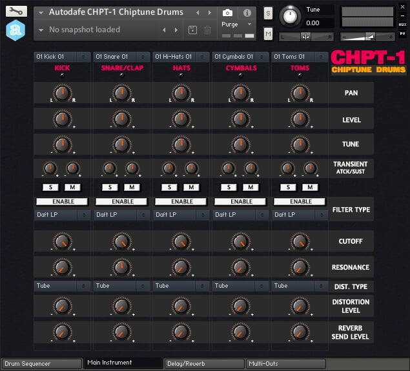Click the Hats reverb send knob

click(181, 332)
